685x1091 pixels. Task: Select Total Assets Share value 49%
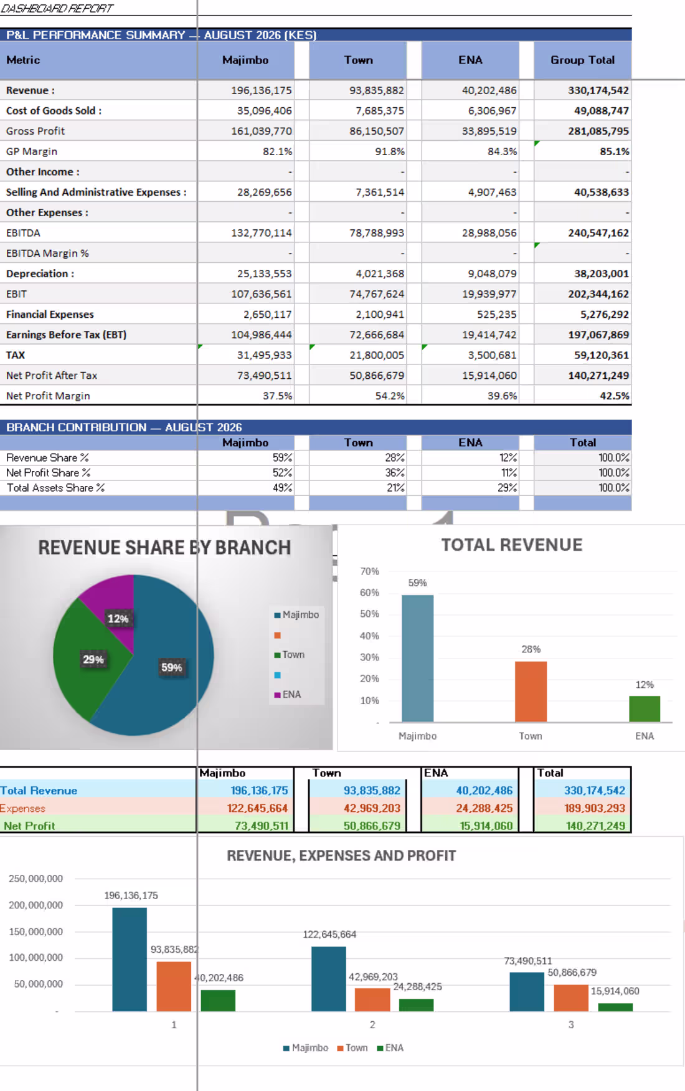click(245, 488)
